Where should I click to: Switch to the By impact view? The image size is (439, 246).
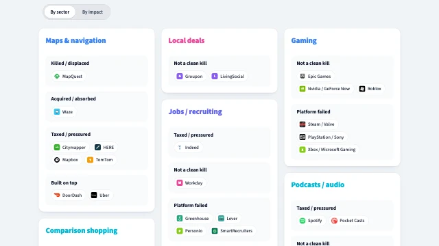[93, 12]
